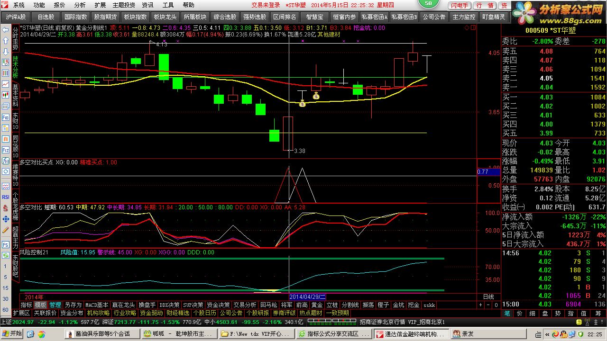Click the 板块龙头 toolbar button
Viewport: 607px width, 341px height.
click(x=165, y=17)
